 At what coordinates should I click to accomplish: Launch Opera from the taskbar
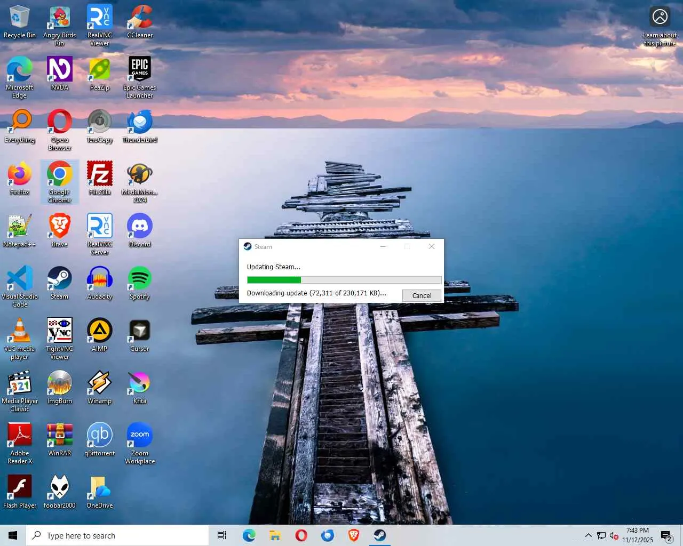(x=301, y=535)
